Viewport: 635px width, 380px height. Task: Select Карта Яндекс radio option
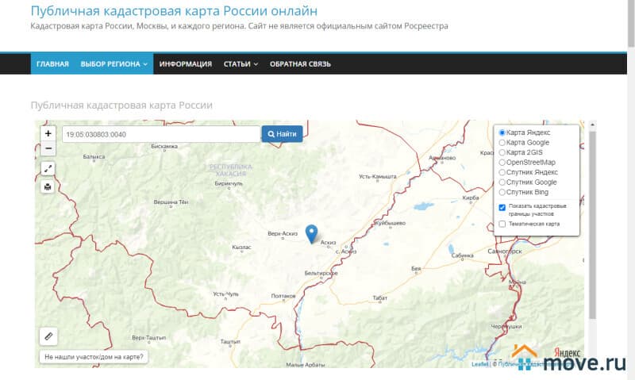pos(502,132)
